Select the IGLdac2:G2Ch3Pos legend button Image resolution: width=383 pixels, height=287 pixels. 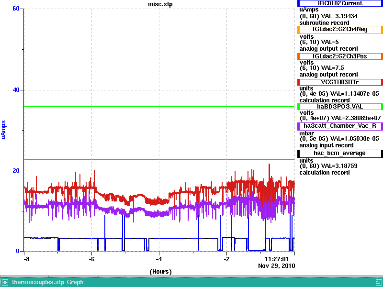[x=340, y=56]
